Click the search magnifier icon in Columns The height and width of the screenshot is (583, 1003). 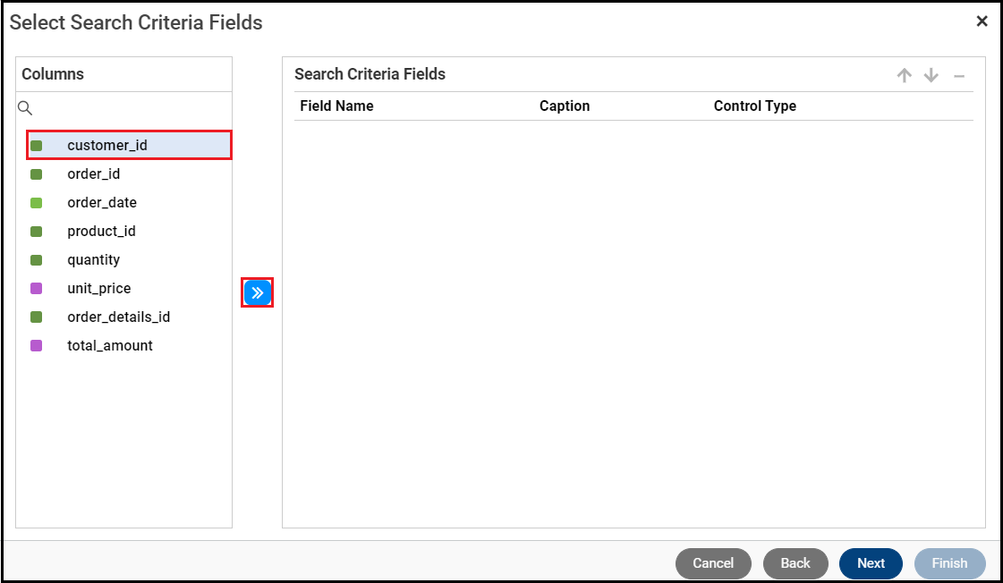coord(25,108)
